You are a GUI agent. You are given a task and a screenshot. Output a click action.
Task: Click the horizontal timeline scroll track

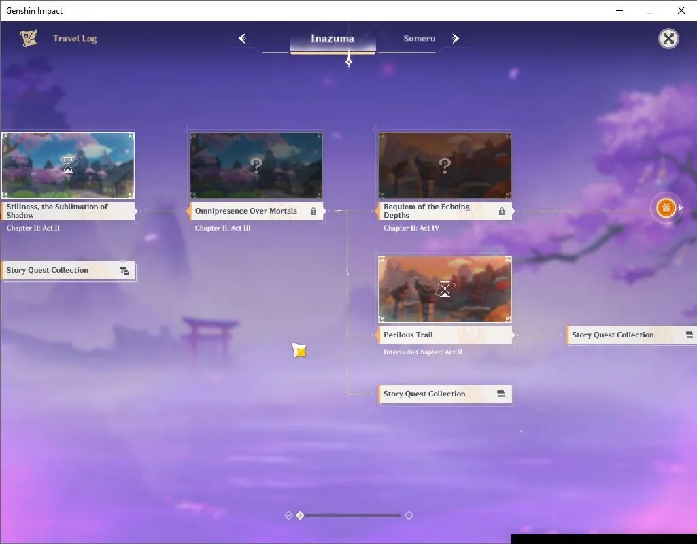click(350, 515)
